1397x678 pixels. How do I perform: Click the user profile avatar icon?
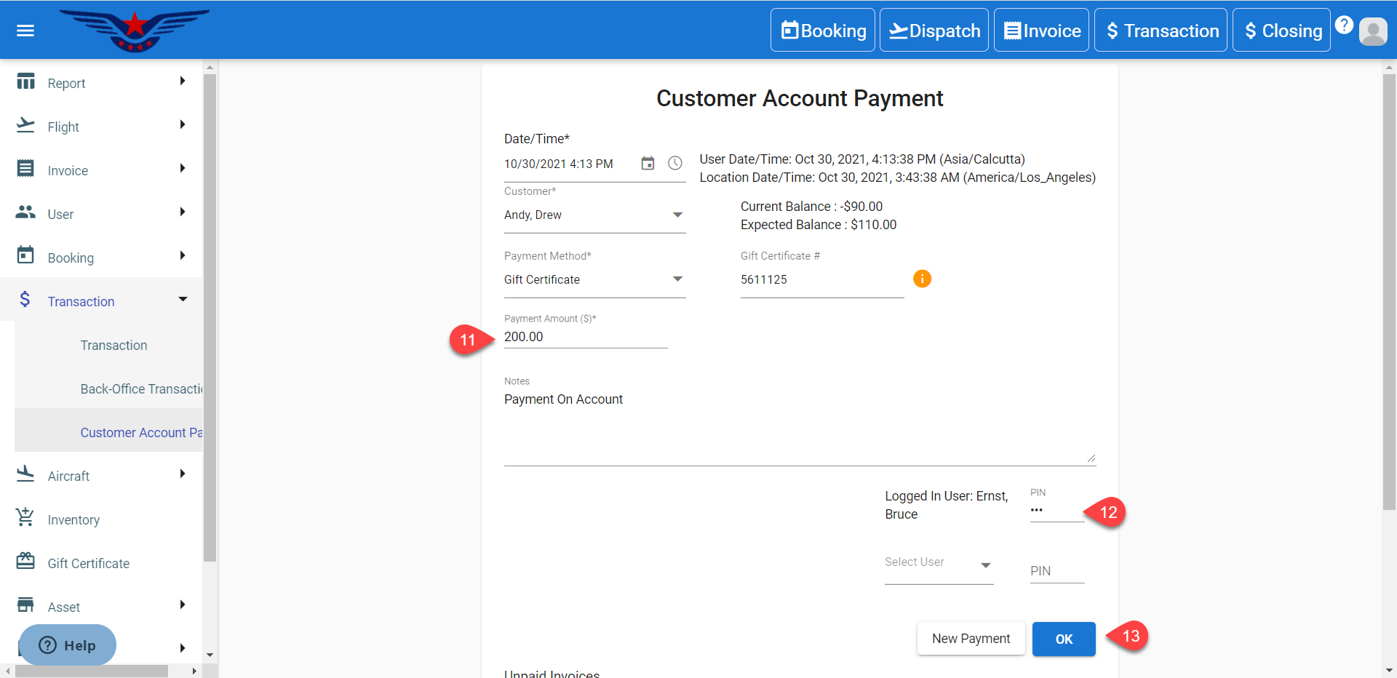(x=1373, y=31)
